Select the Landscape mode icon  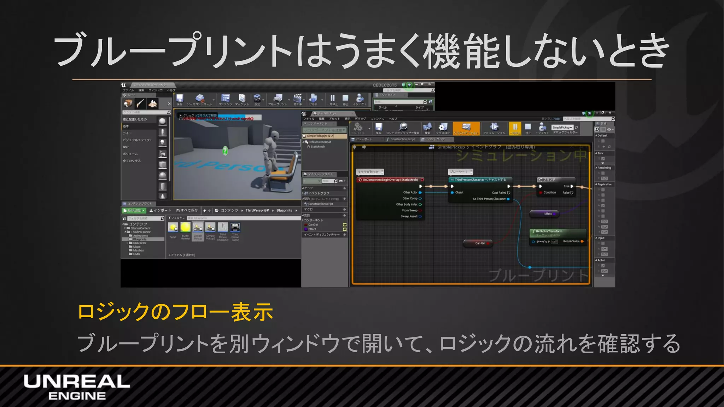click(153, 104)
